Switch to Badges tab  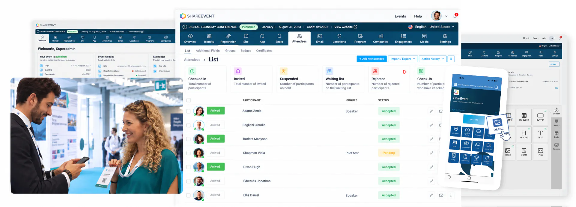246,51
